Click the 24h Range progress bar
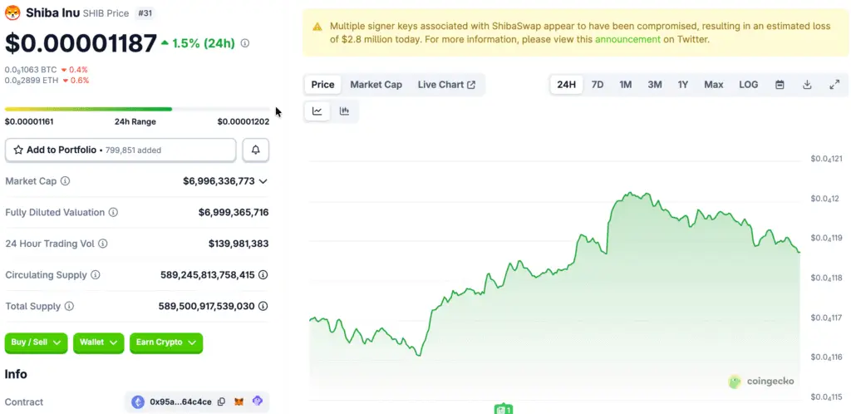The image size is (851, 414). 137,109
